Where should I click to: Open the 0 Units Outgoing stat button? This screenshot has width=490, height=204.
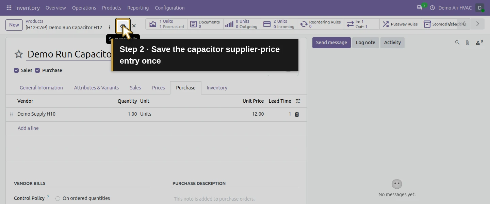tap(242, 24)
